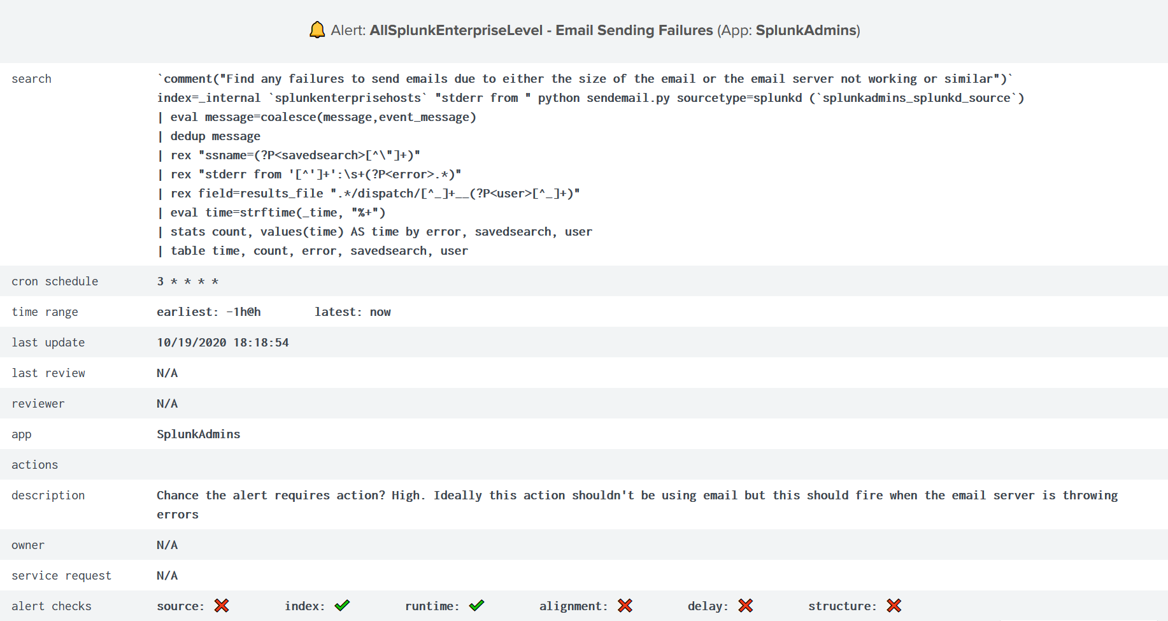Click the 'dedup message' search line

pyautogui.click(x=209, y=136)
